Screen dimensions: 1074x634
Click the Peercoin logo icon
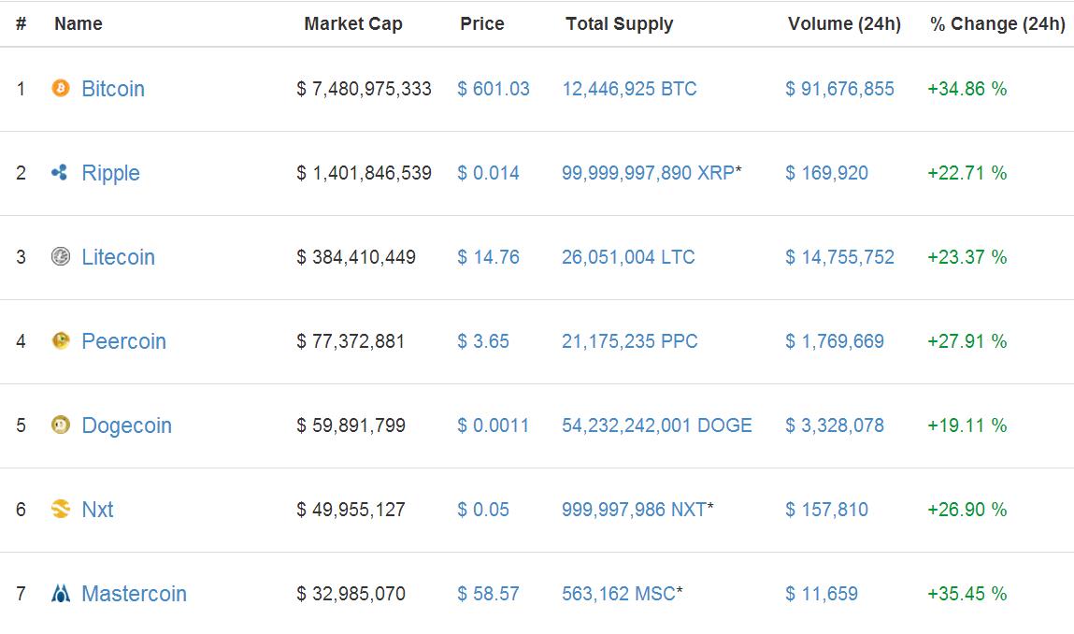pyautogui.click(x=60, y=340)
